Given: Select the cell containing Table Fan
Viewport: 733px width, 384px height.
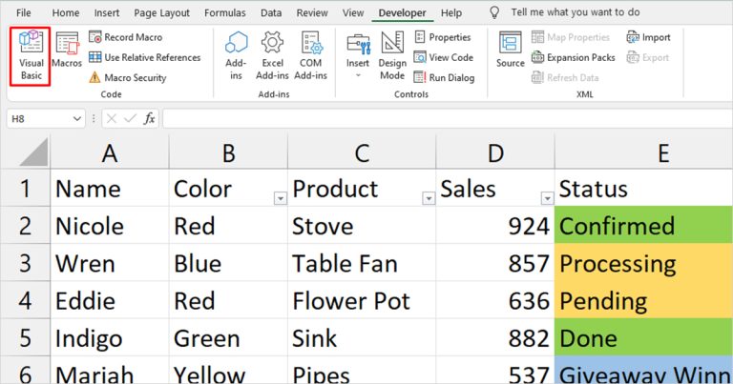Looking at the screenshot, I should [x=362, y=263].
